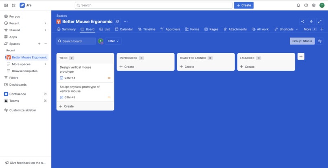
Task: Click the priority icon on GTM-44
Action: point(109,78)
